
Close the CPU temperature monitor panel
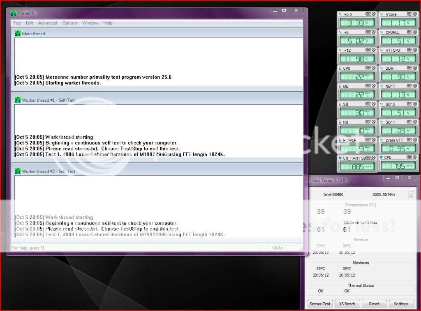[373, 68]
